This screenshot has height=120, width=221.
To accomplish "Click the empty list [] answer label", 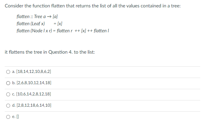I will [x=18, y=116].
